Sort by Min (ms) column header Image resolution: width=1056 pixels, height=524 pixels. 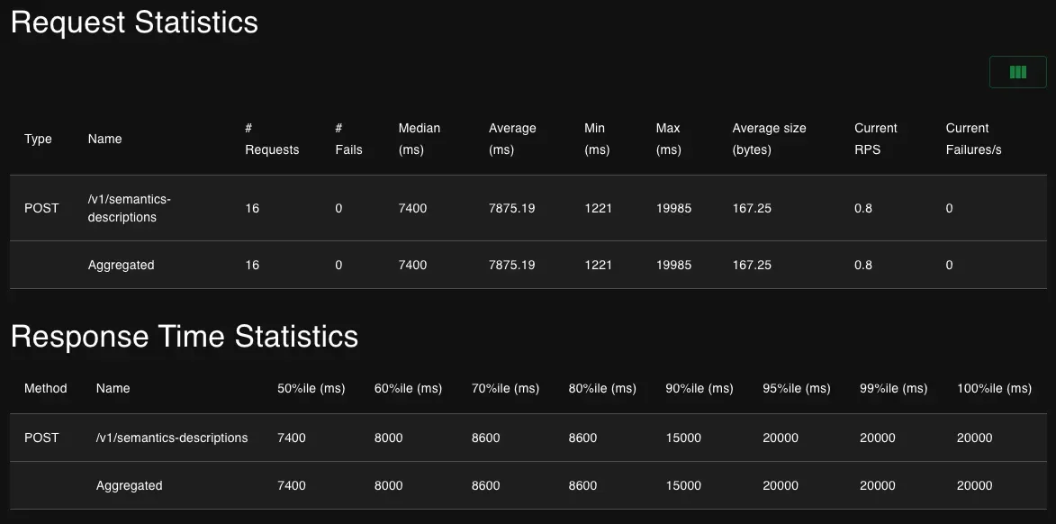point(597,139)
